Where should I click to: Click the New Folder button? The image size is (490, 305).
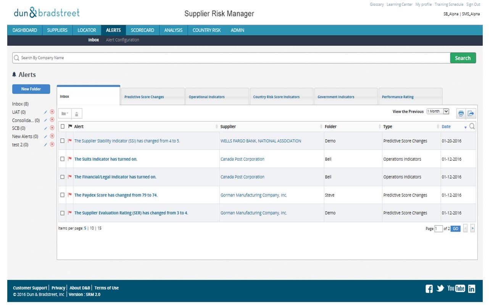(x=31, y=89)
